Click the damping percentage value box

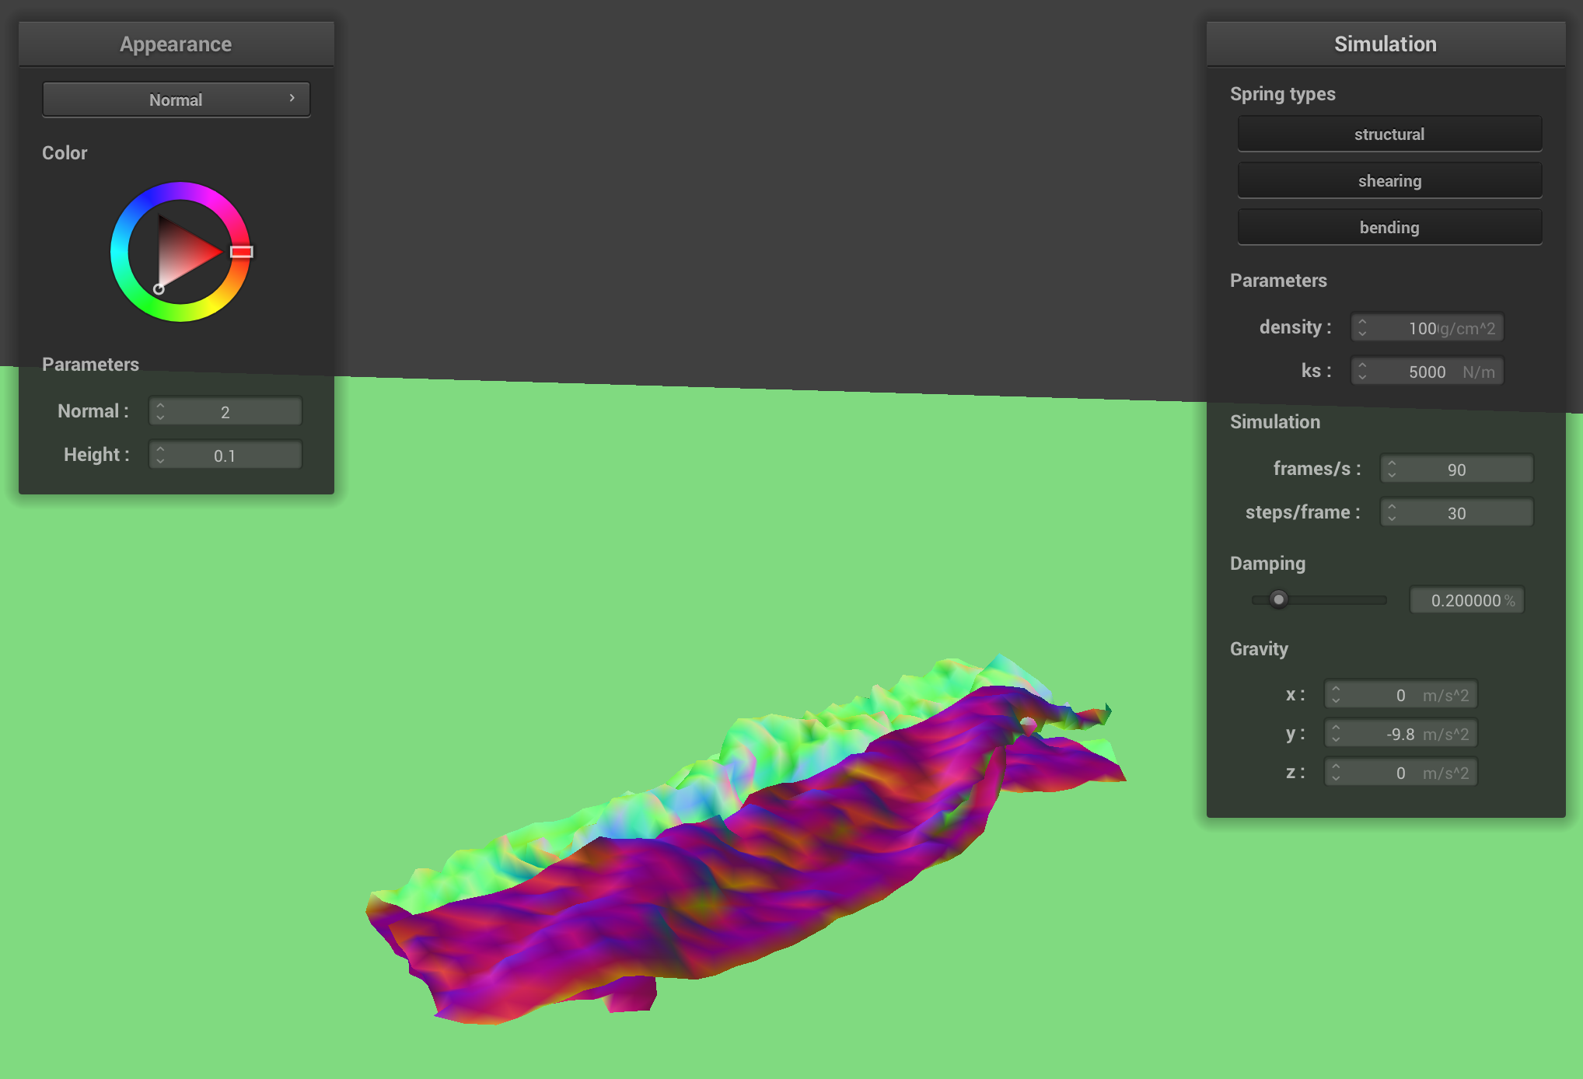click(x=1467, y=600)
